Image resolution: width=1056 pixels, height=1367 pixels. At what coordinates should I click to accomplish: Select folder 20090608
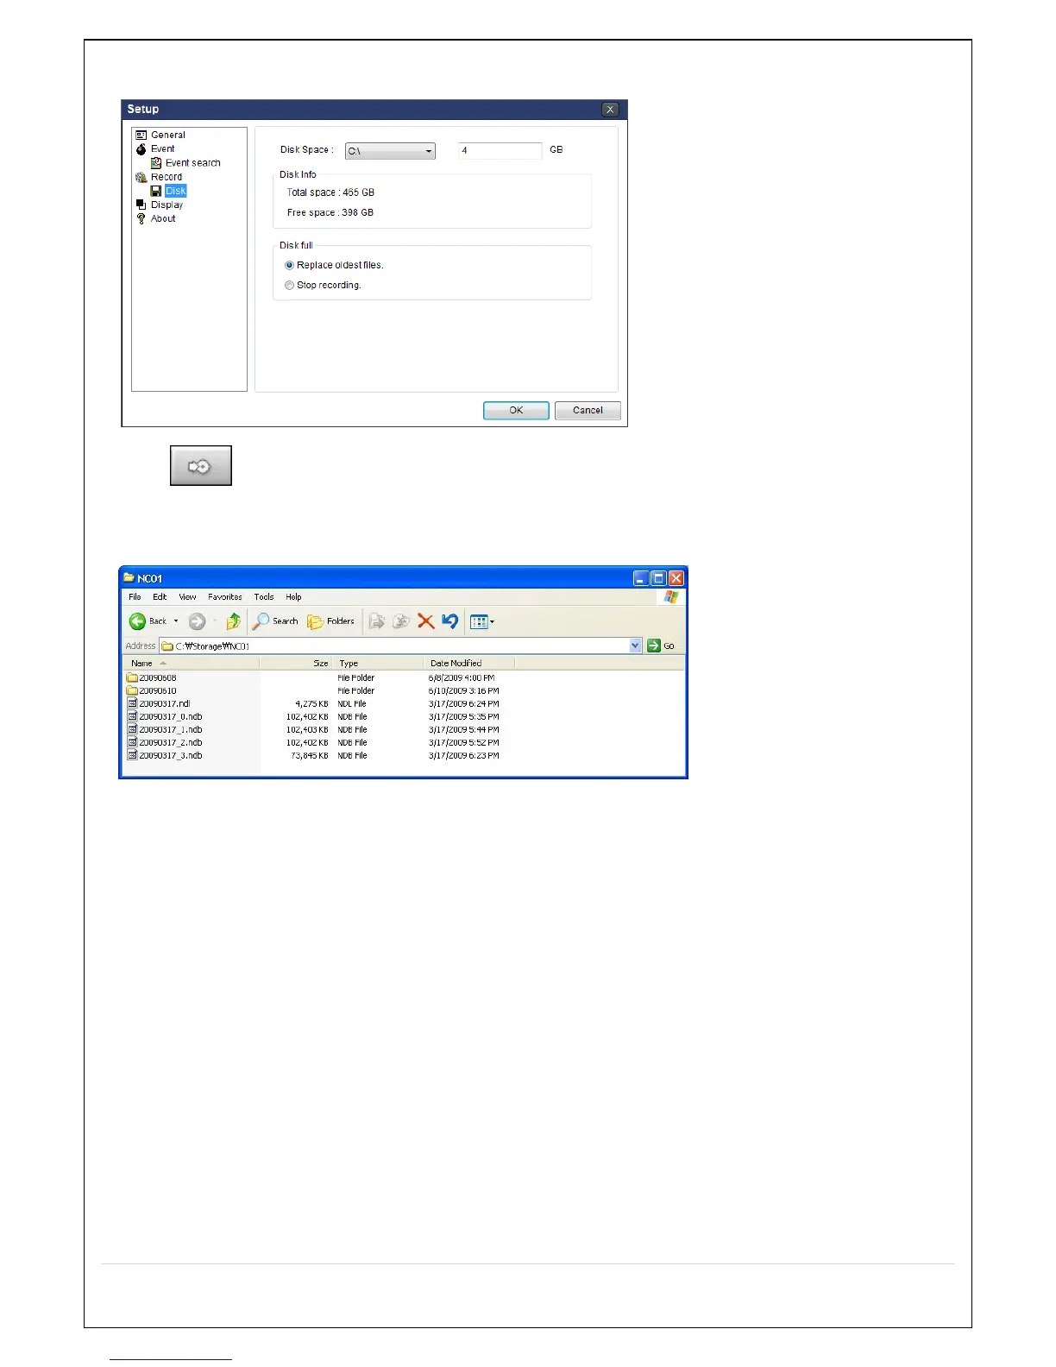click(158, 678)
